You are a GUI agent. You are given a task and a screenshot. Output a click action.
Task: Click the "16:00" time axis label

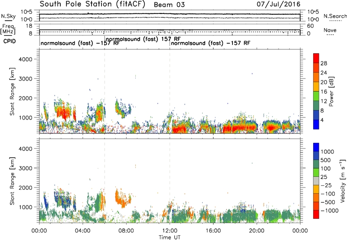click(x=213, y=231)
